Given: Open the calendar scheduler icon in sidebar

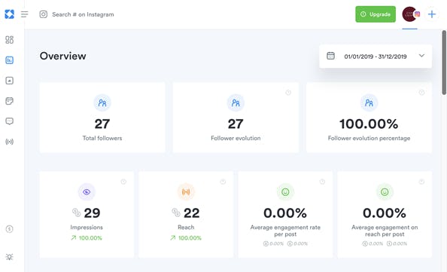Looking at the screenshot, I should pos(10,101).
